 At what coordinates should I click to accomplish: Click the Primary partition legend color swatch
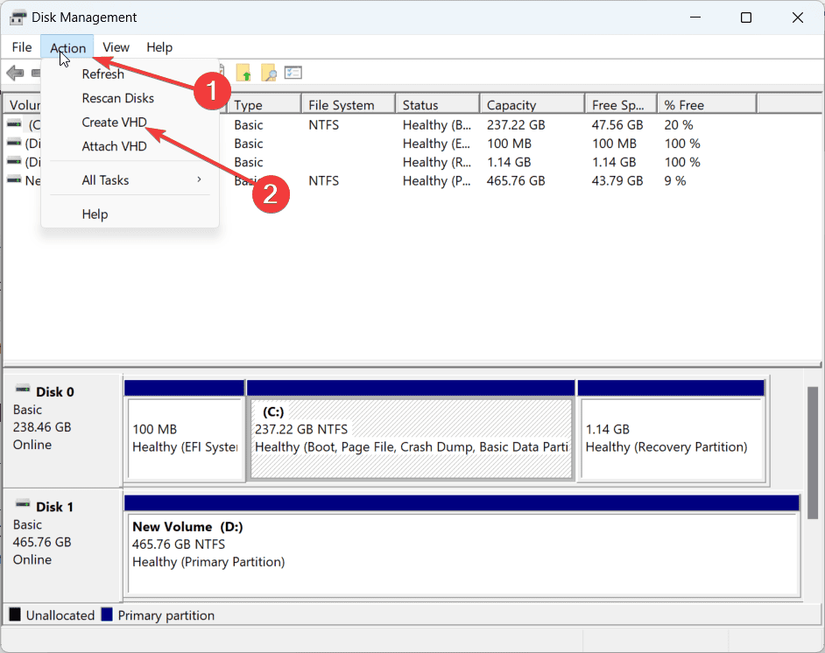coord(109,614)
